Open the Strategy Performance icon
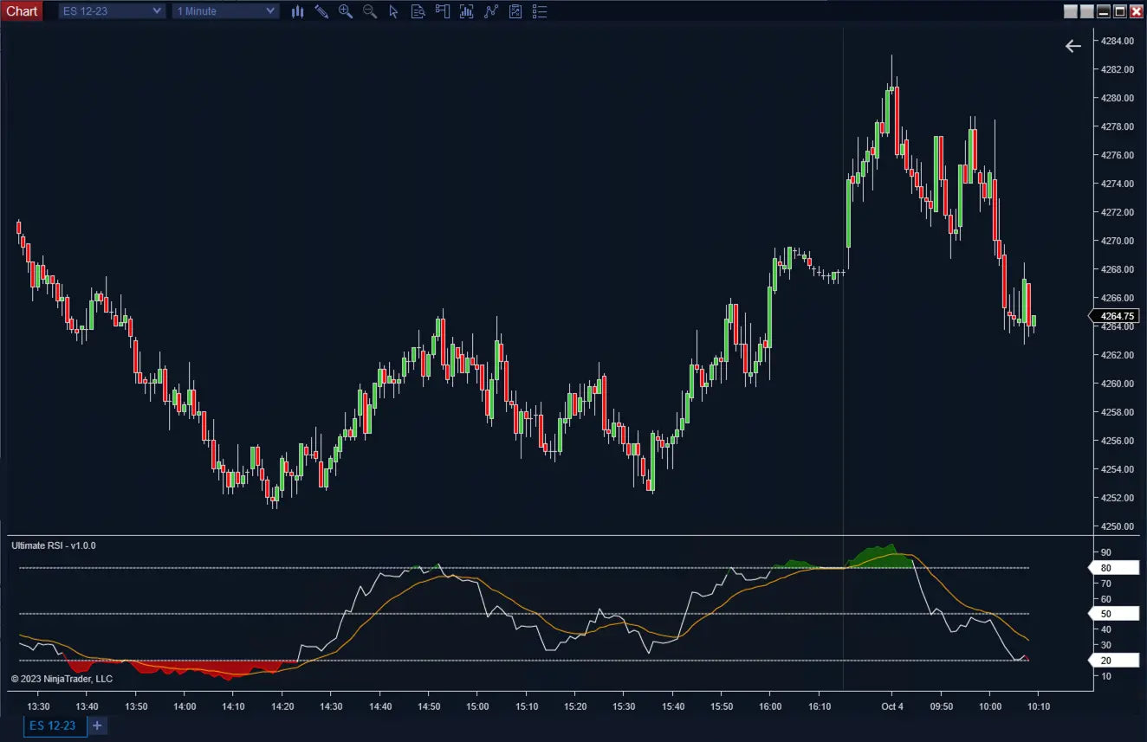The width and height of the screenshot is (1147, 742). (x=515, y=11)
